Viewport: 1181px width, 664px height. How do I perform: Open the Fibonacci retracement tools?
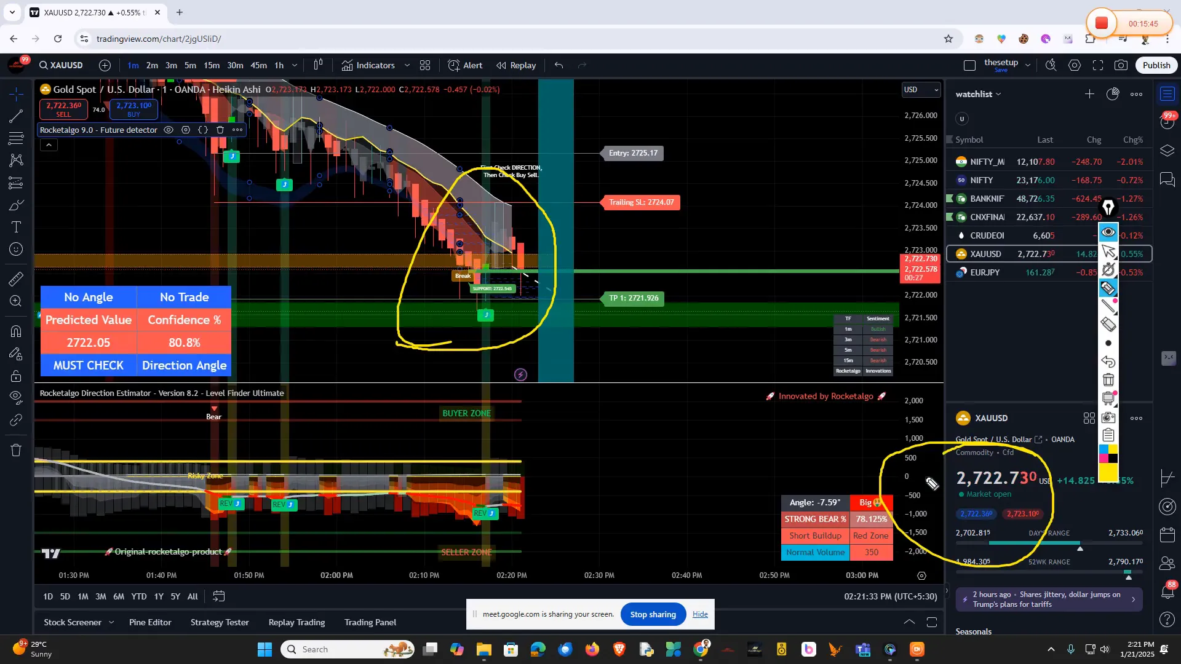click(x=16, y=138)
